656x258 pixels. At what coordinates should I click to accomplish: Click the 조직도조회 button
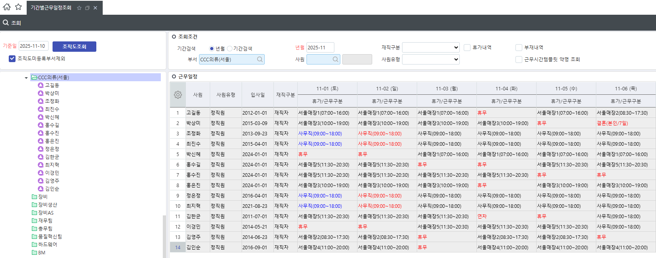[x=74, y=47]
